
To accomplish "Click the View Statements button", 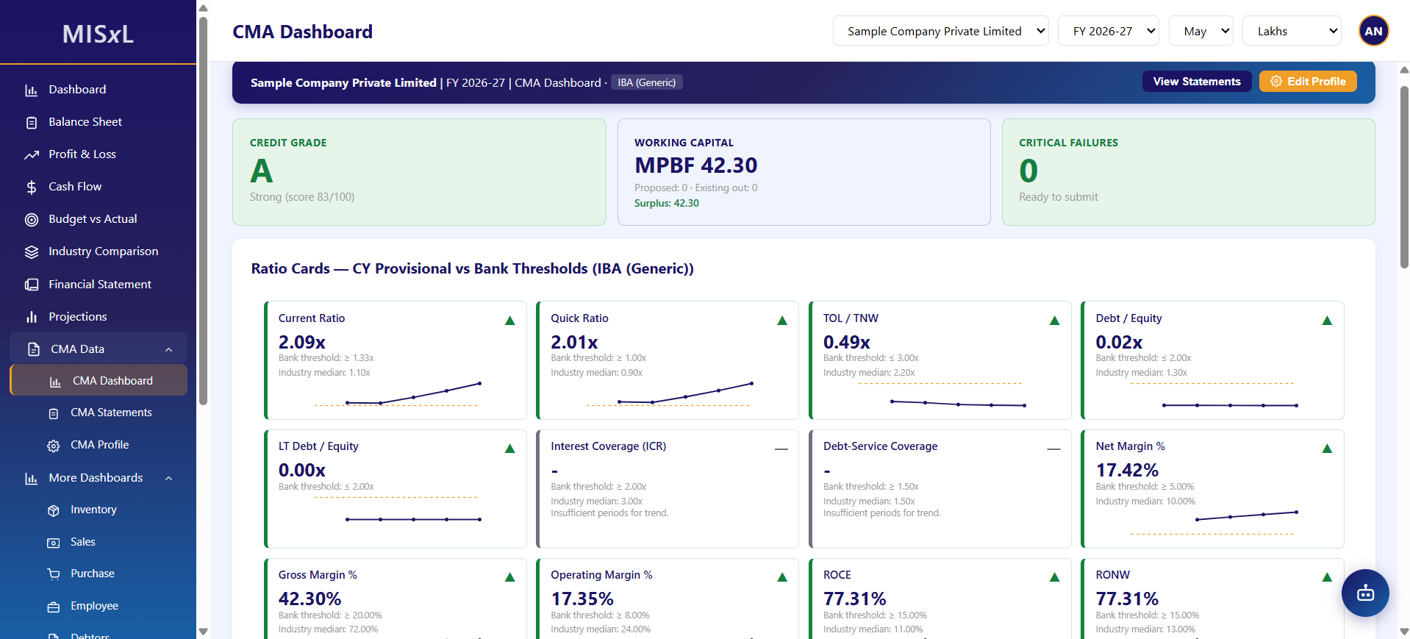I will (x=1197, y=82).
